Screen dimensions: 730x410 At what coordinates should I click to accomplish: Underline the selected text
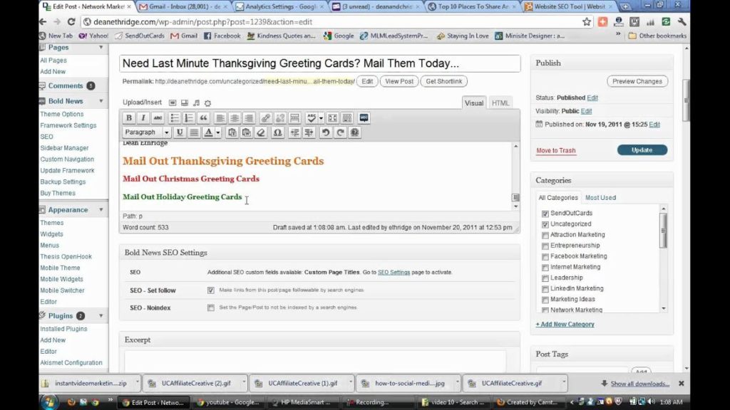pyautogui.click(x=180, y=132)
